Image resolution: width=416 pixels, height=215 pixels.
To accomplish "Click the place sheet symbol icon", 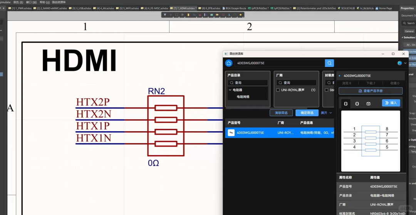I will [212, 15].
